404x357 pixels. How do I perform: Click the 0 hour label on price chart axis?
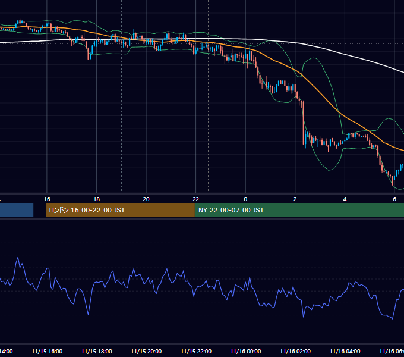pos(245,199)
